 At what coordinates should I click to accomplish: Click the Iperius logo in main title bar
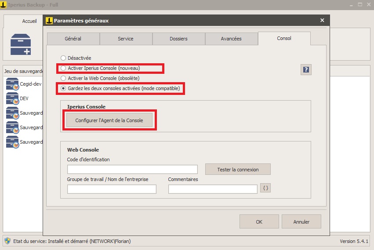point(4,4)
